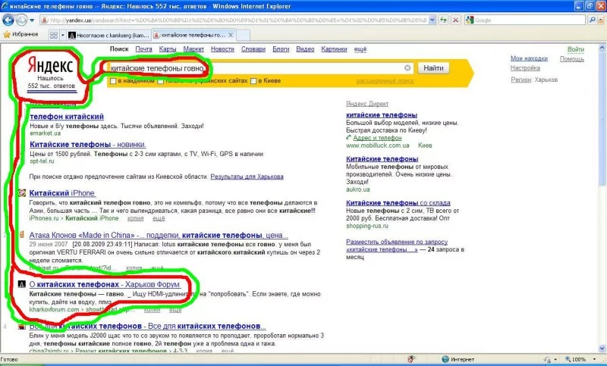Open the Китайский iPhone result

tap(62, 193)
